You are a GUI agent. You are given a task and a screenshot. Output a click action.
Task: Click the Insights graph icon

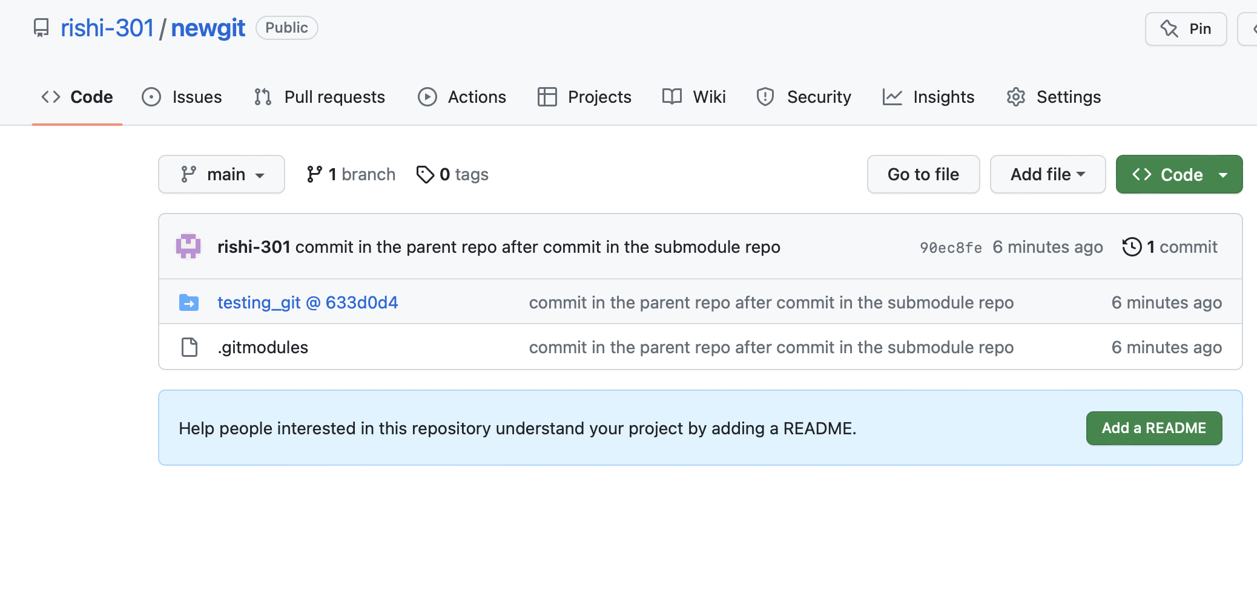[892, 97]
